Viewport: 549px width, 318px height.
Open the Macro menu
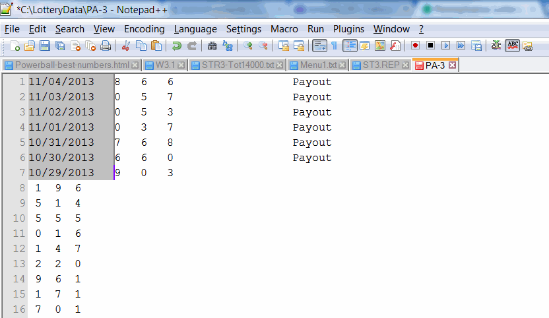[x=284, y=29]
